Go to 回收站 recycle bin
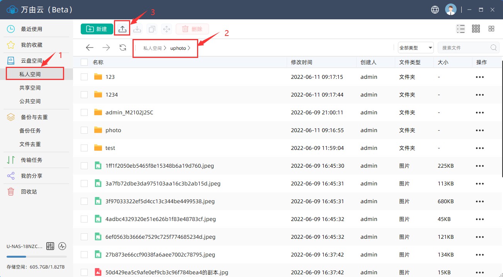Image resolution: width=503 pixels, height=277 pixels. pos(29,192)
